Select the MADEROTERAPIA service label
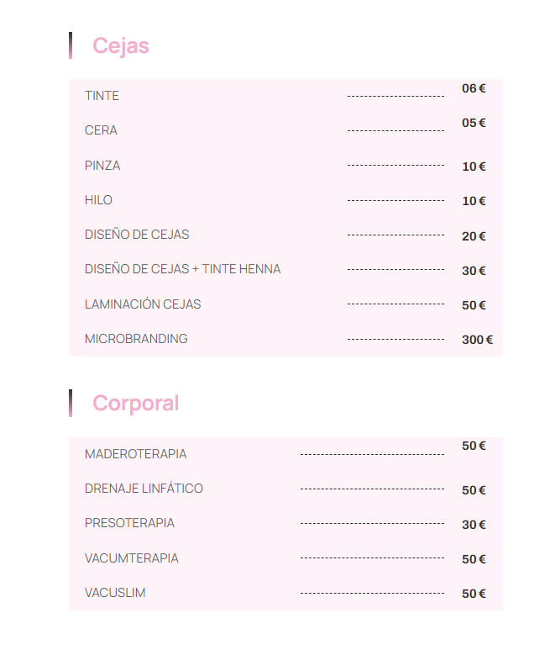Image resolution: width=555 pixels, height=650 pixels. tap(136, 454)
